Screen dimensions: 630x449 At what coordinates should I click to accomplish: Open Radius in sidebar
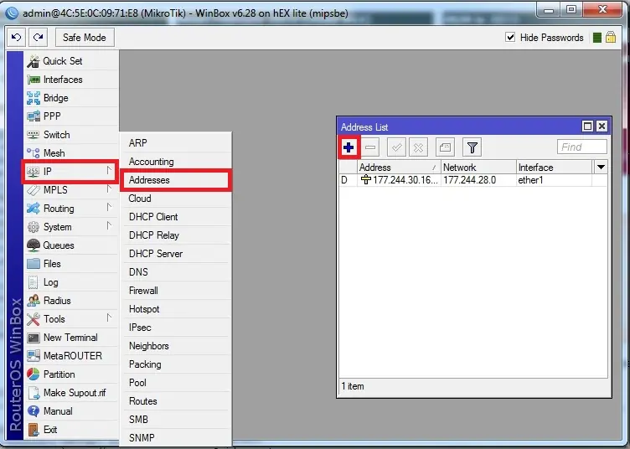click(x=71, y=301)
